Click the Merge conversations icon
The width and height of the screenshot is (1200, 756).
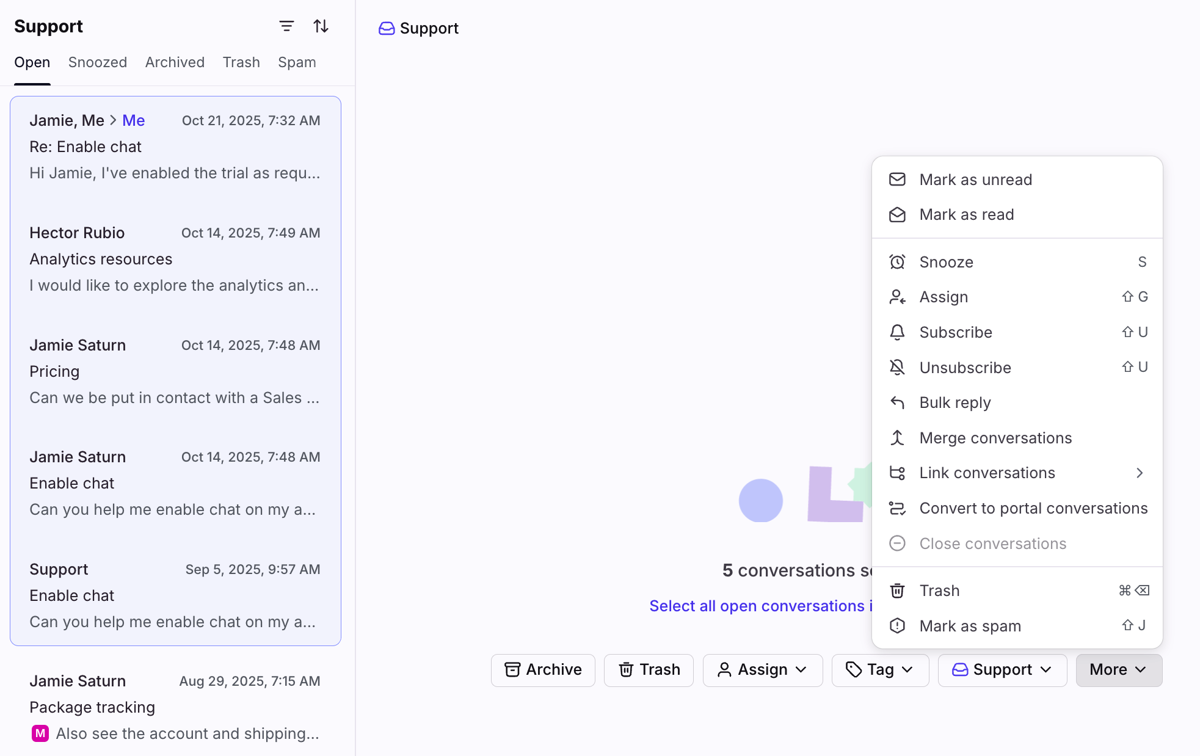pos(897,438)
